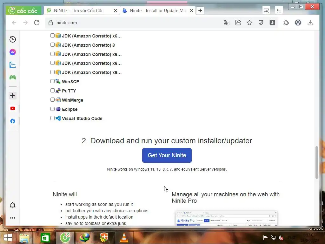Open the user profile icon
The width and height of the screenshot is (325, 244).
[x=298, y=23]
